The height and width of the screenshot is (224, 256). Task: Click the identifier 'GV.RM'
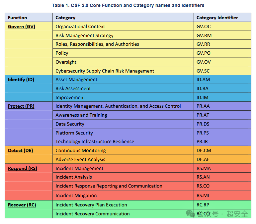coord(204,35)
